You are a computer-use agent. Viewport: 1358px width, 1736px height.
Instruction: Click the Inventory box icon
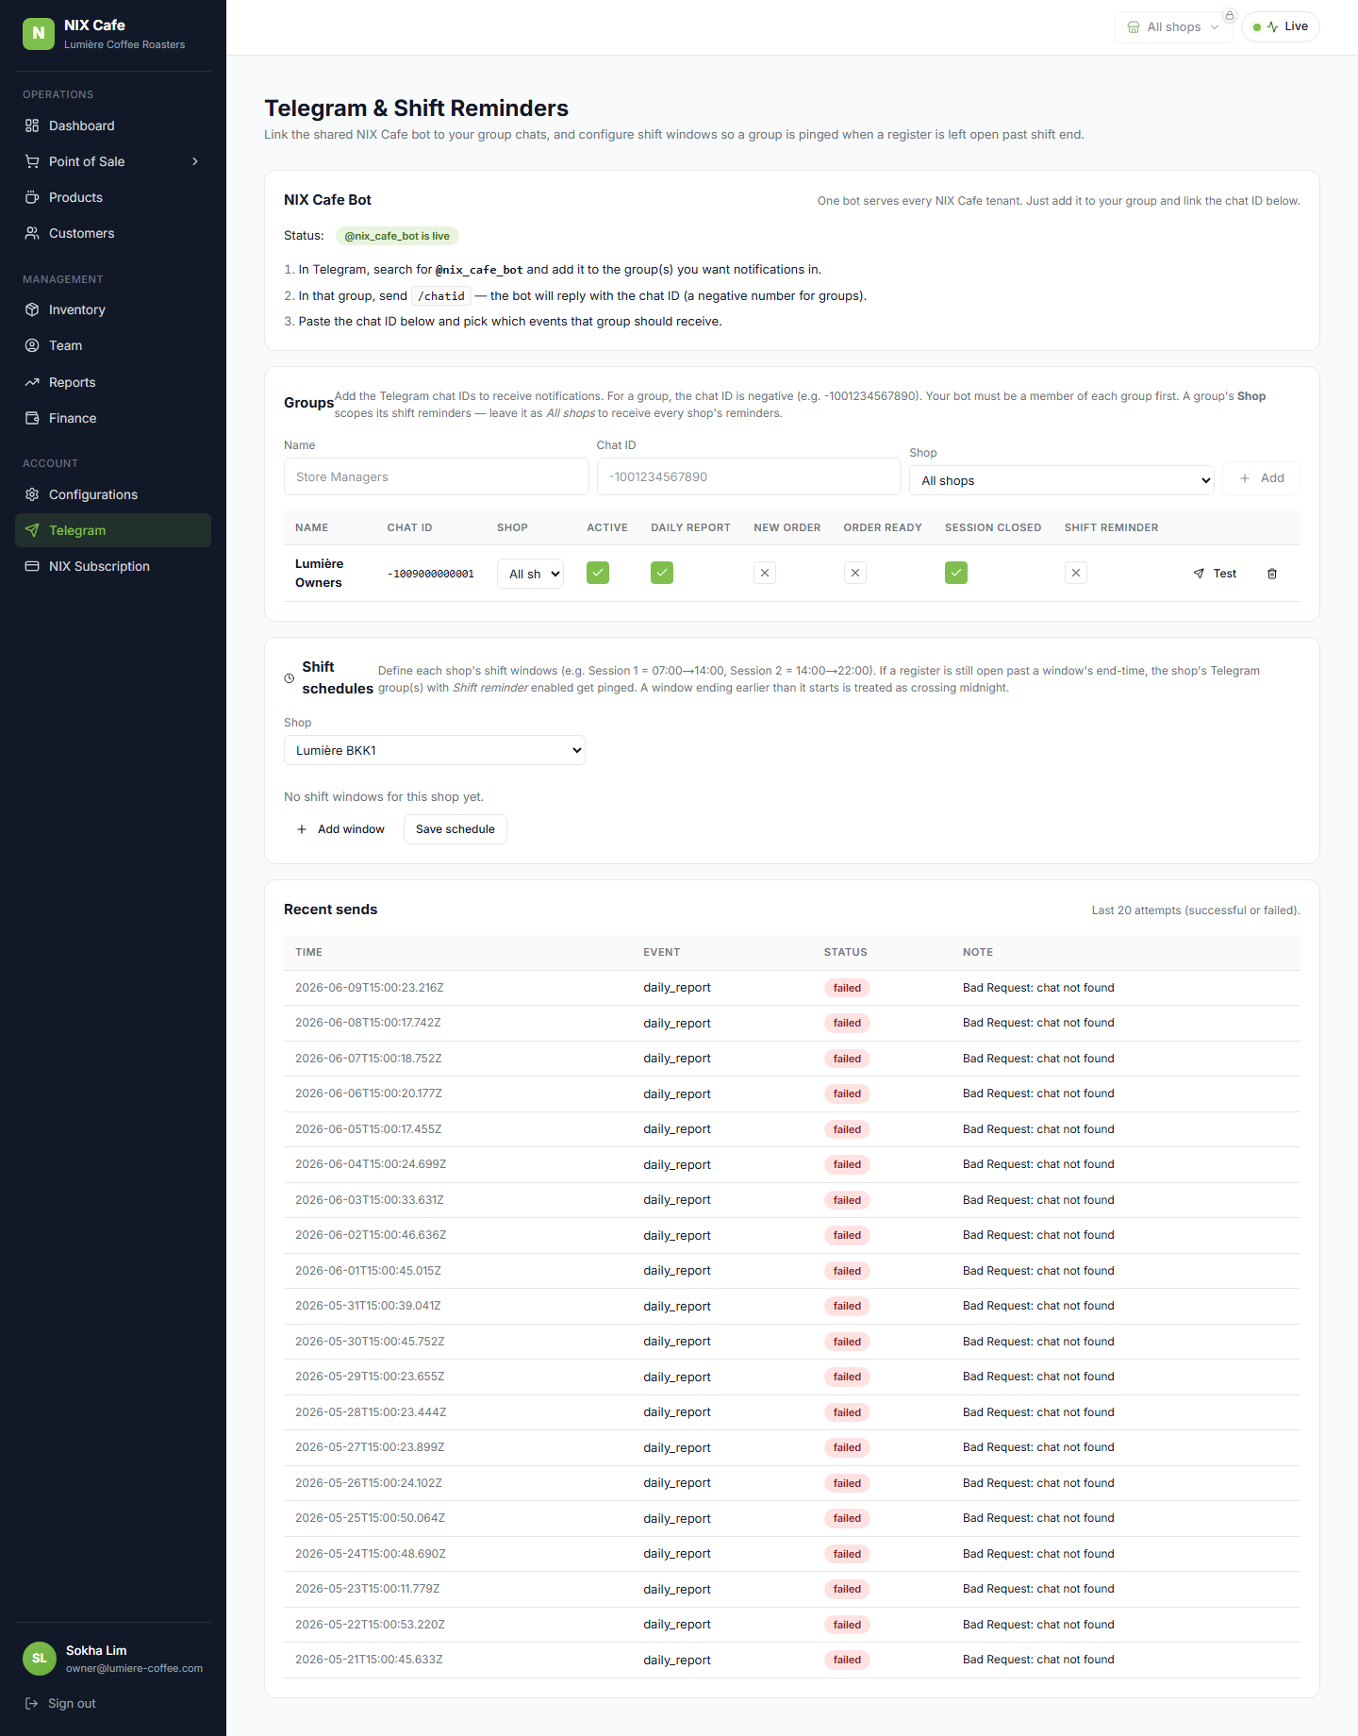(x=32, y=309)
